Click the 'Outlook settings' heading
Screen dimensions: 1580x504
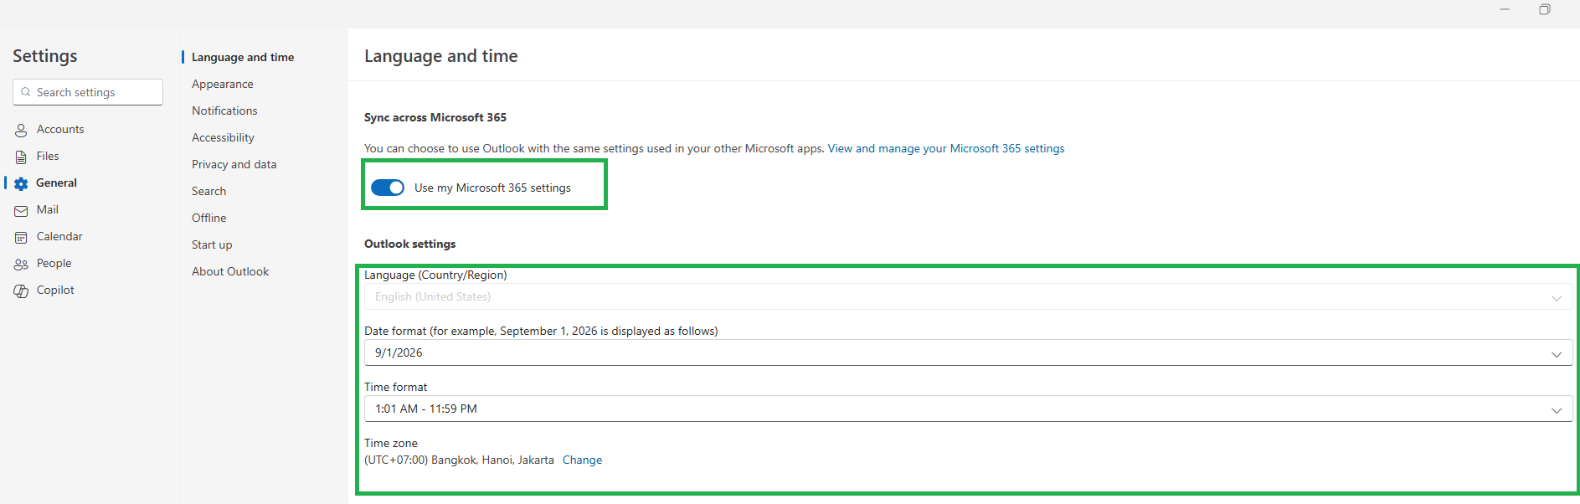410,244
